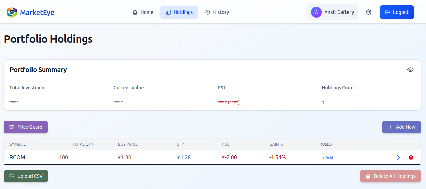Switch to the Holdings tab
This screenshot has width=426, height=189.
point(179,12)
